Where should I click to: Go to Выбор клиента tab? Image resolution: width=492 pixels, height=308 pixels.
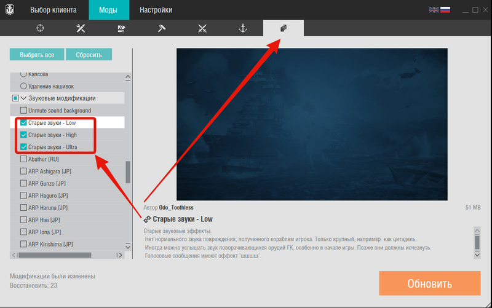pyautogui.click(x=54, y=10)
